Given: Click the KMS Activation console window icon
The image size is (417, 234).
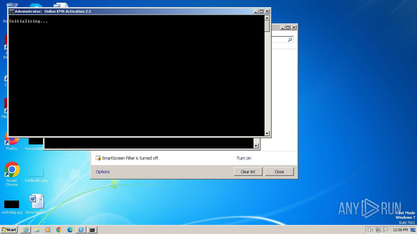Looking at the screenshot, I should (x=11, y=11).
